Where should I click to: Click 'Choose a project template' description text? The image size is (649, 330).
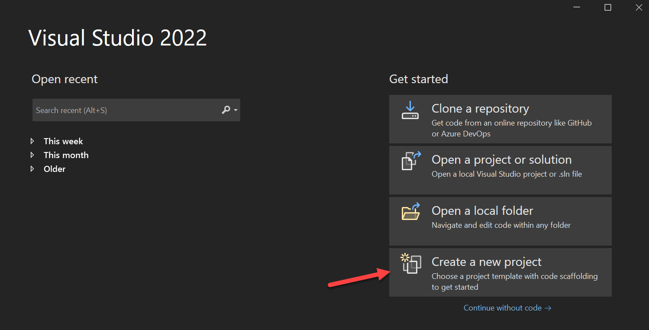coord(515,281)
